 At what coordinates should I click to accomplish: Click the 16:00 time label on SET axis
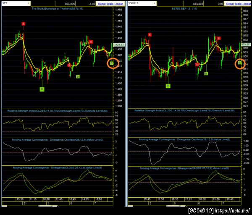(46, 199)
